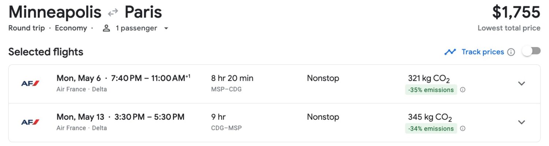Click the 321 kg CO2 emissions value
The height and width of the screenshot is (146, 549).
[429, 78]
